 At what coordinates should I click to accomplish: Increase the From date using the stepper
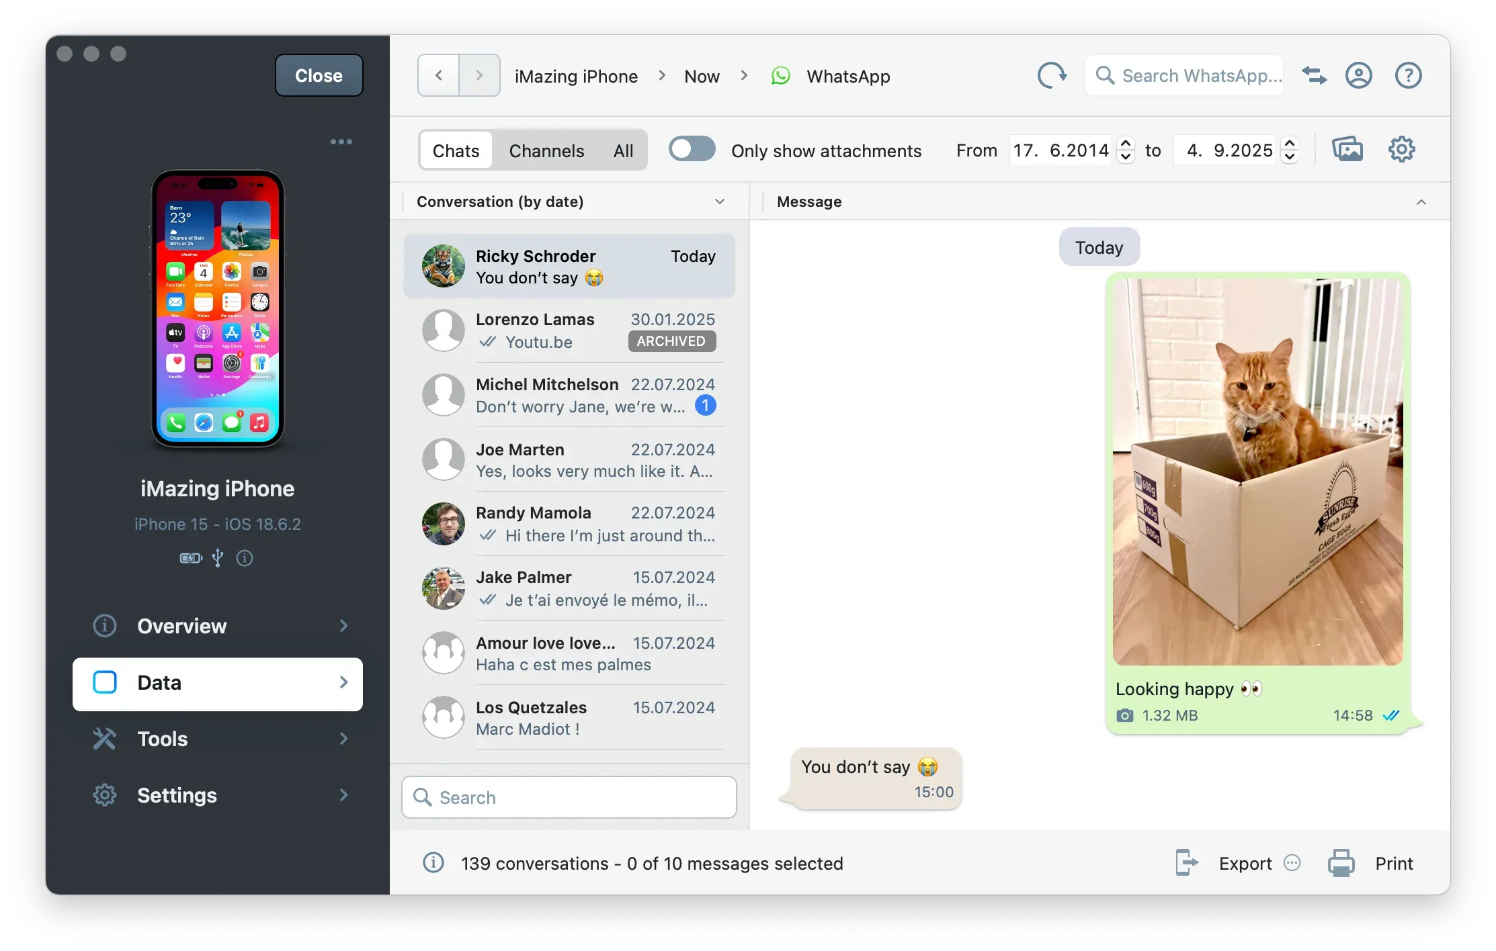pyautogui.click(x=1126, y=143)
